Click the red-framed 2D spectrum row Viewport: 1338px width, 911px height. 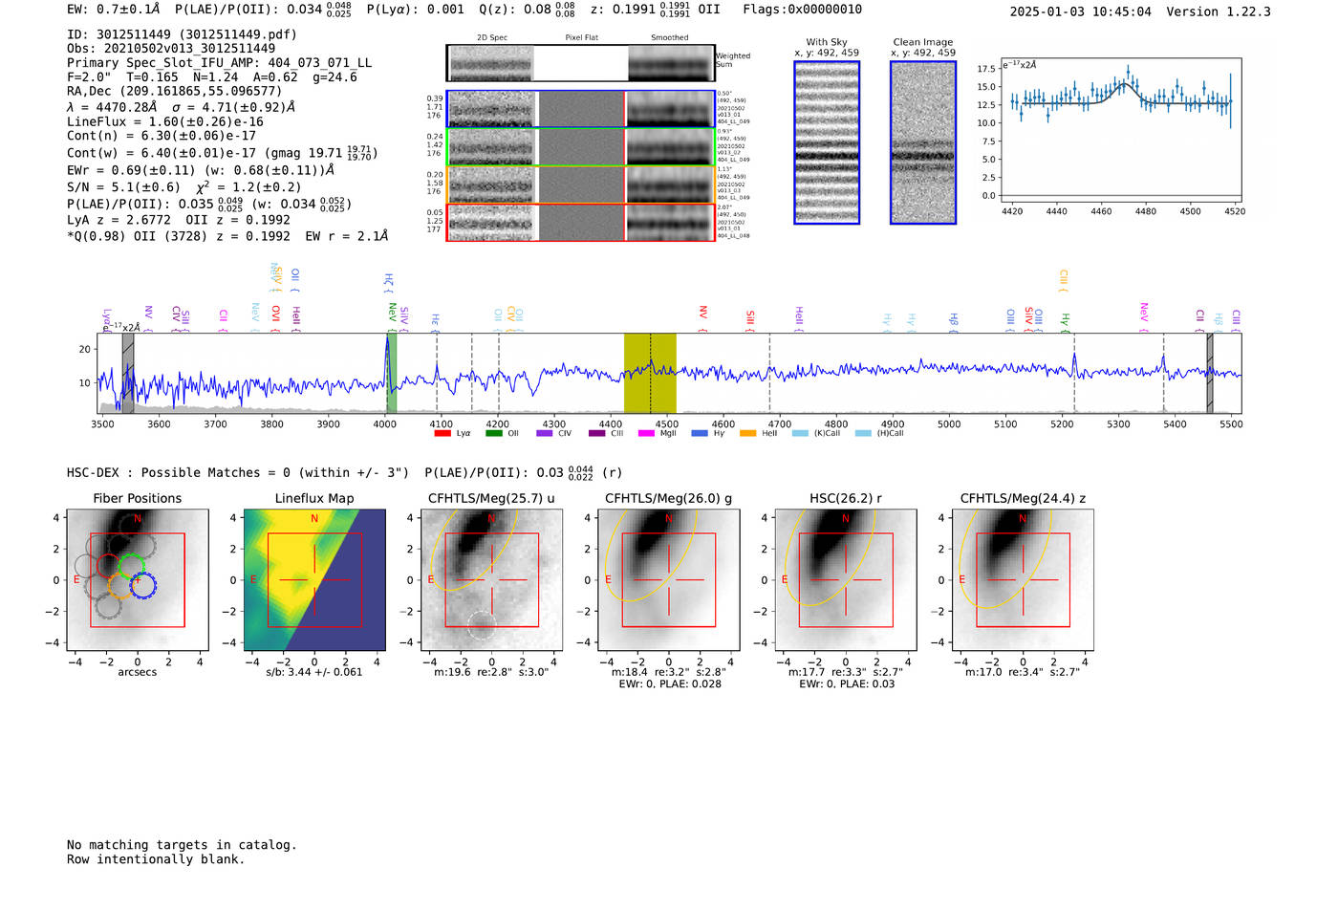581,222
